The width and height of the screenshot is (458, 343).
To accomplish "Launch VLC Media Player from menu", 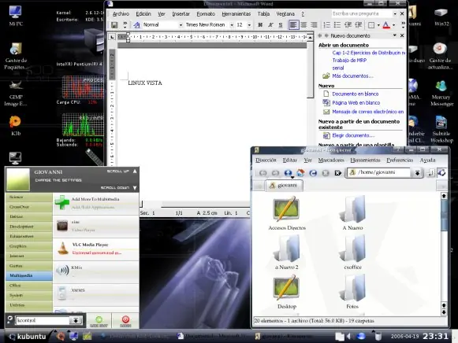I will pyautogui.click(x=96, y=249).
